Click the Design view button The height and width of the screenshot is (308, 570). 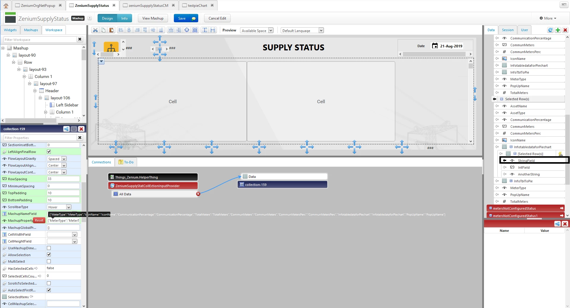click(x=107, y=18)
